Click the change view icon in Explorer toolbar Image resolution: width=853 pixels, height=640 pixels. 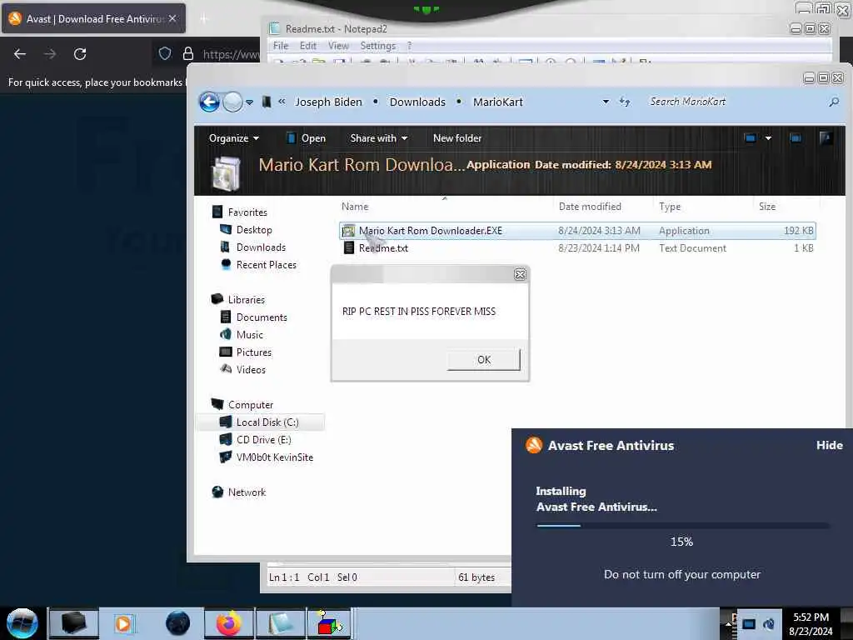coord(751,138)
